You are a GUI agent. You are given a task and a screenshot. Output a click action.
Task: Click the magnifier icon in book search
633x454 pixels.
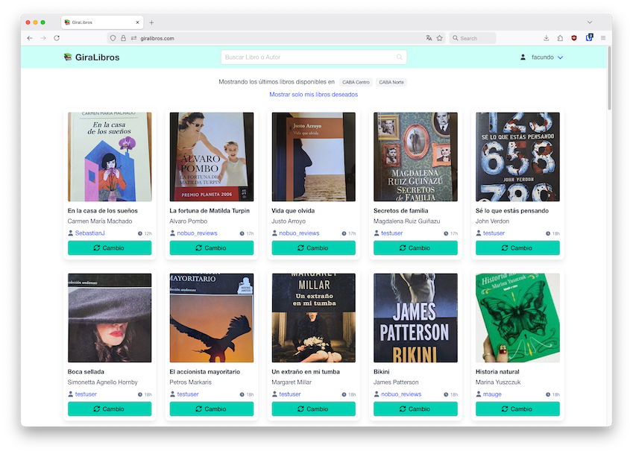(400, 57)
